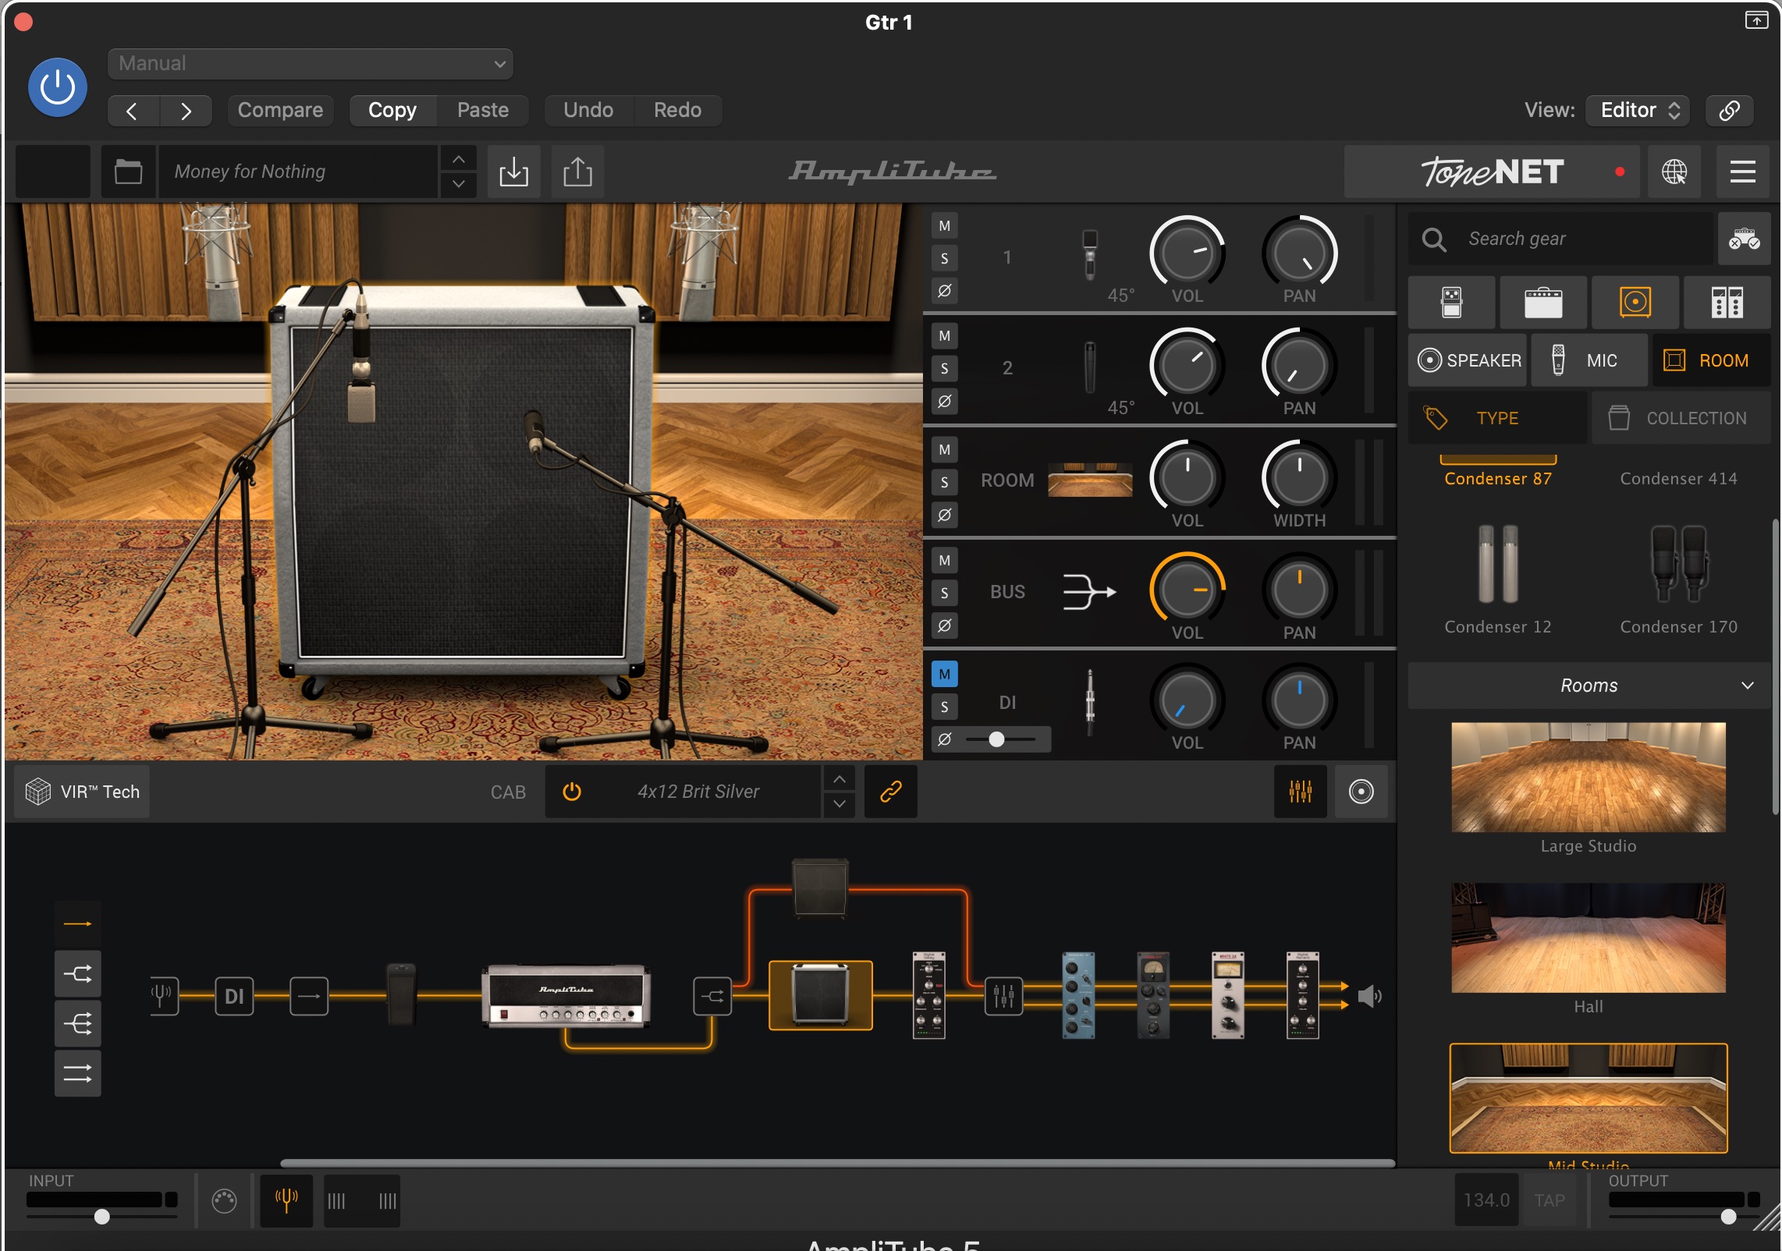
Task: Solo the BUS channel
Action: point(944,593)
